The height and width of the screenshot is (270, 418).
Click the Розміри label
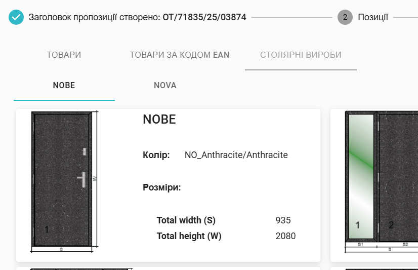(x=162, y=188)
